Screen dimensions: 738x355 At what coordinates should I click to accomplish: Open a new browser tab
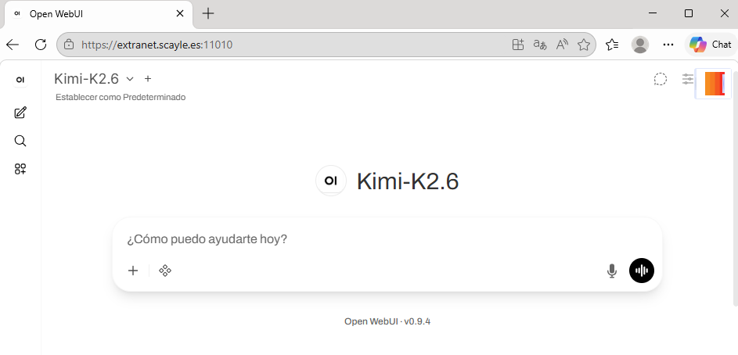pyautogui.click(x=207, y=13)
